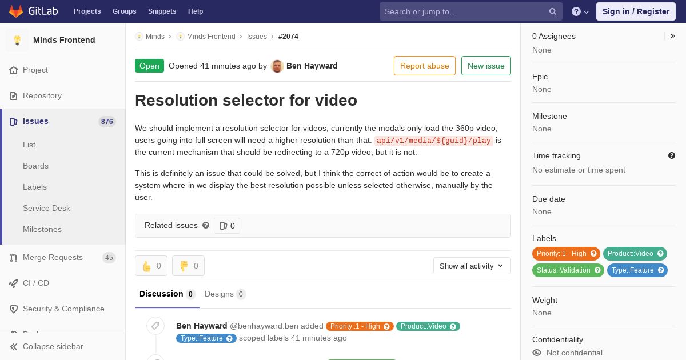
Task: Click help icon on sidebar Priority::1 - High label
Action: click(593, 254)
